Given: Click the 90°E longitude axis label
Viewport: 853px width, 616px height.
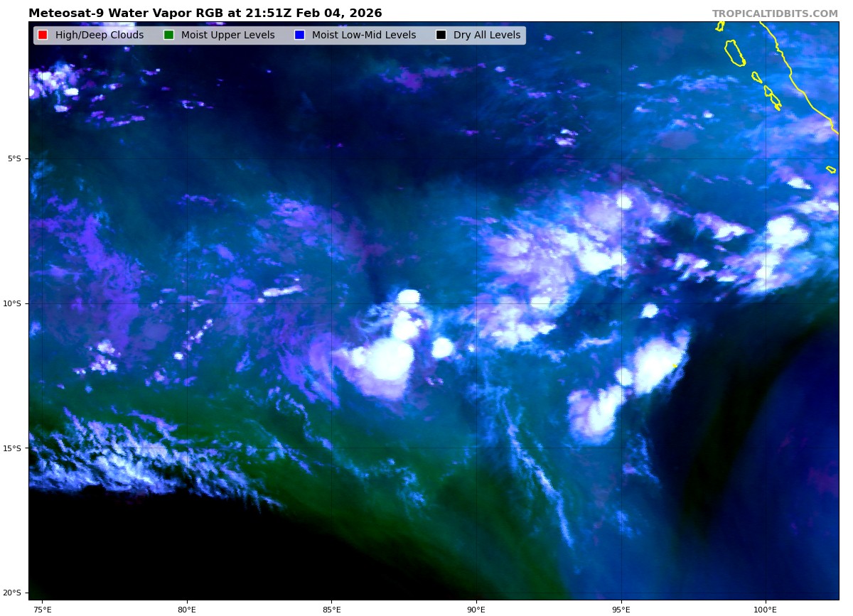Looking at the screenshot, I should [x=476, y=609].
